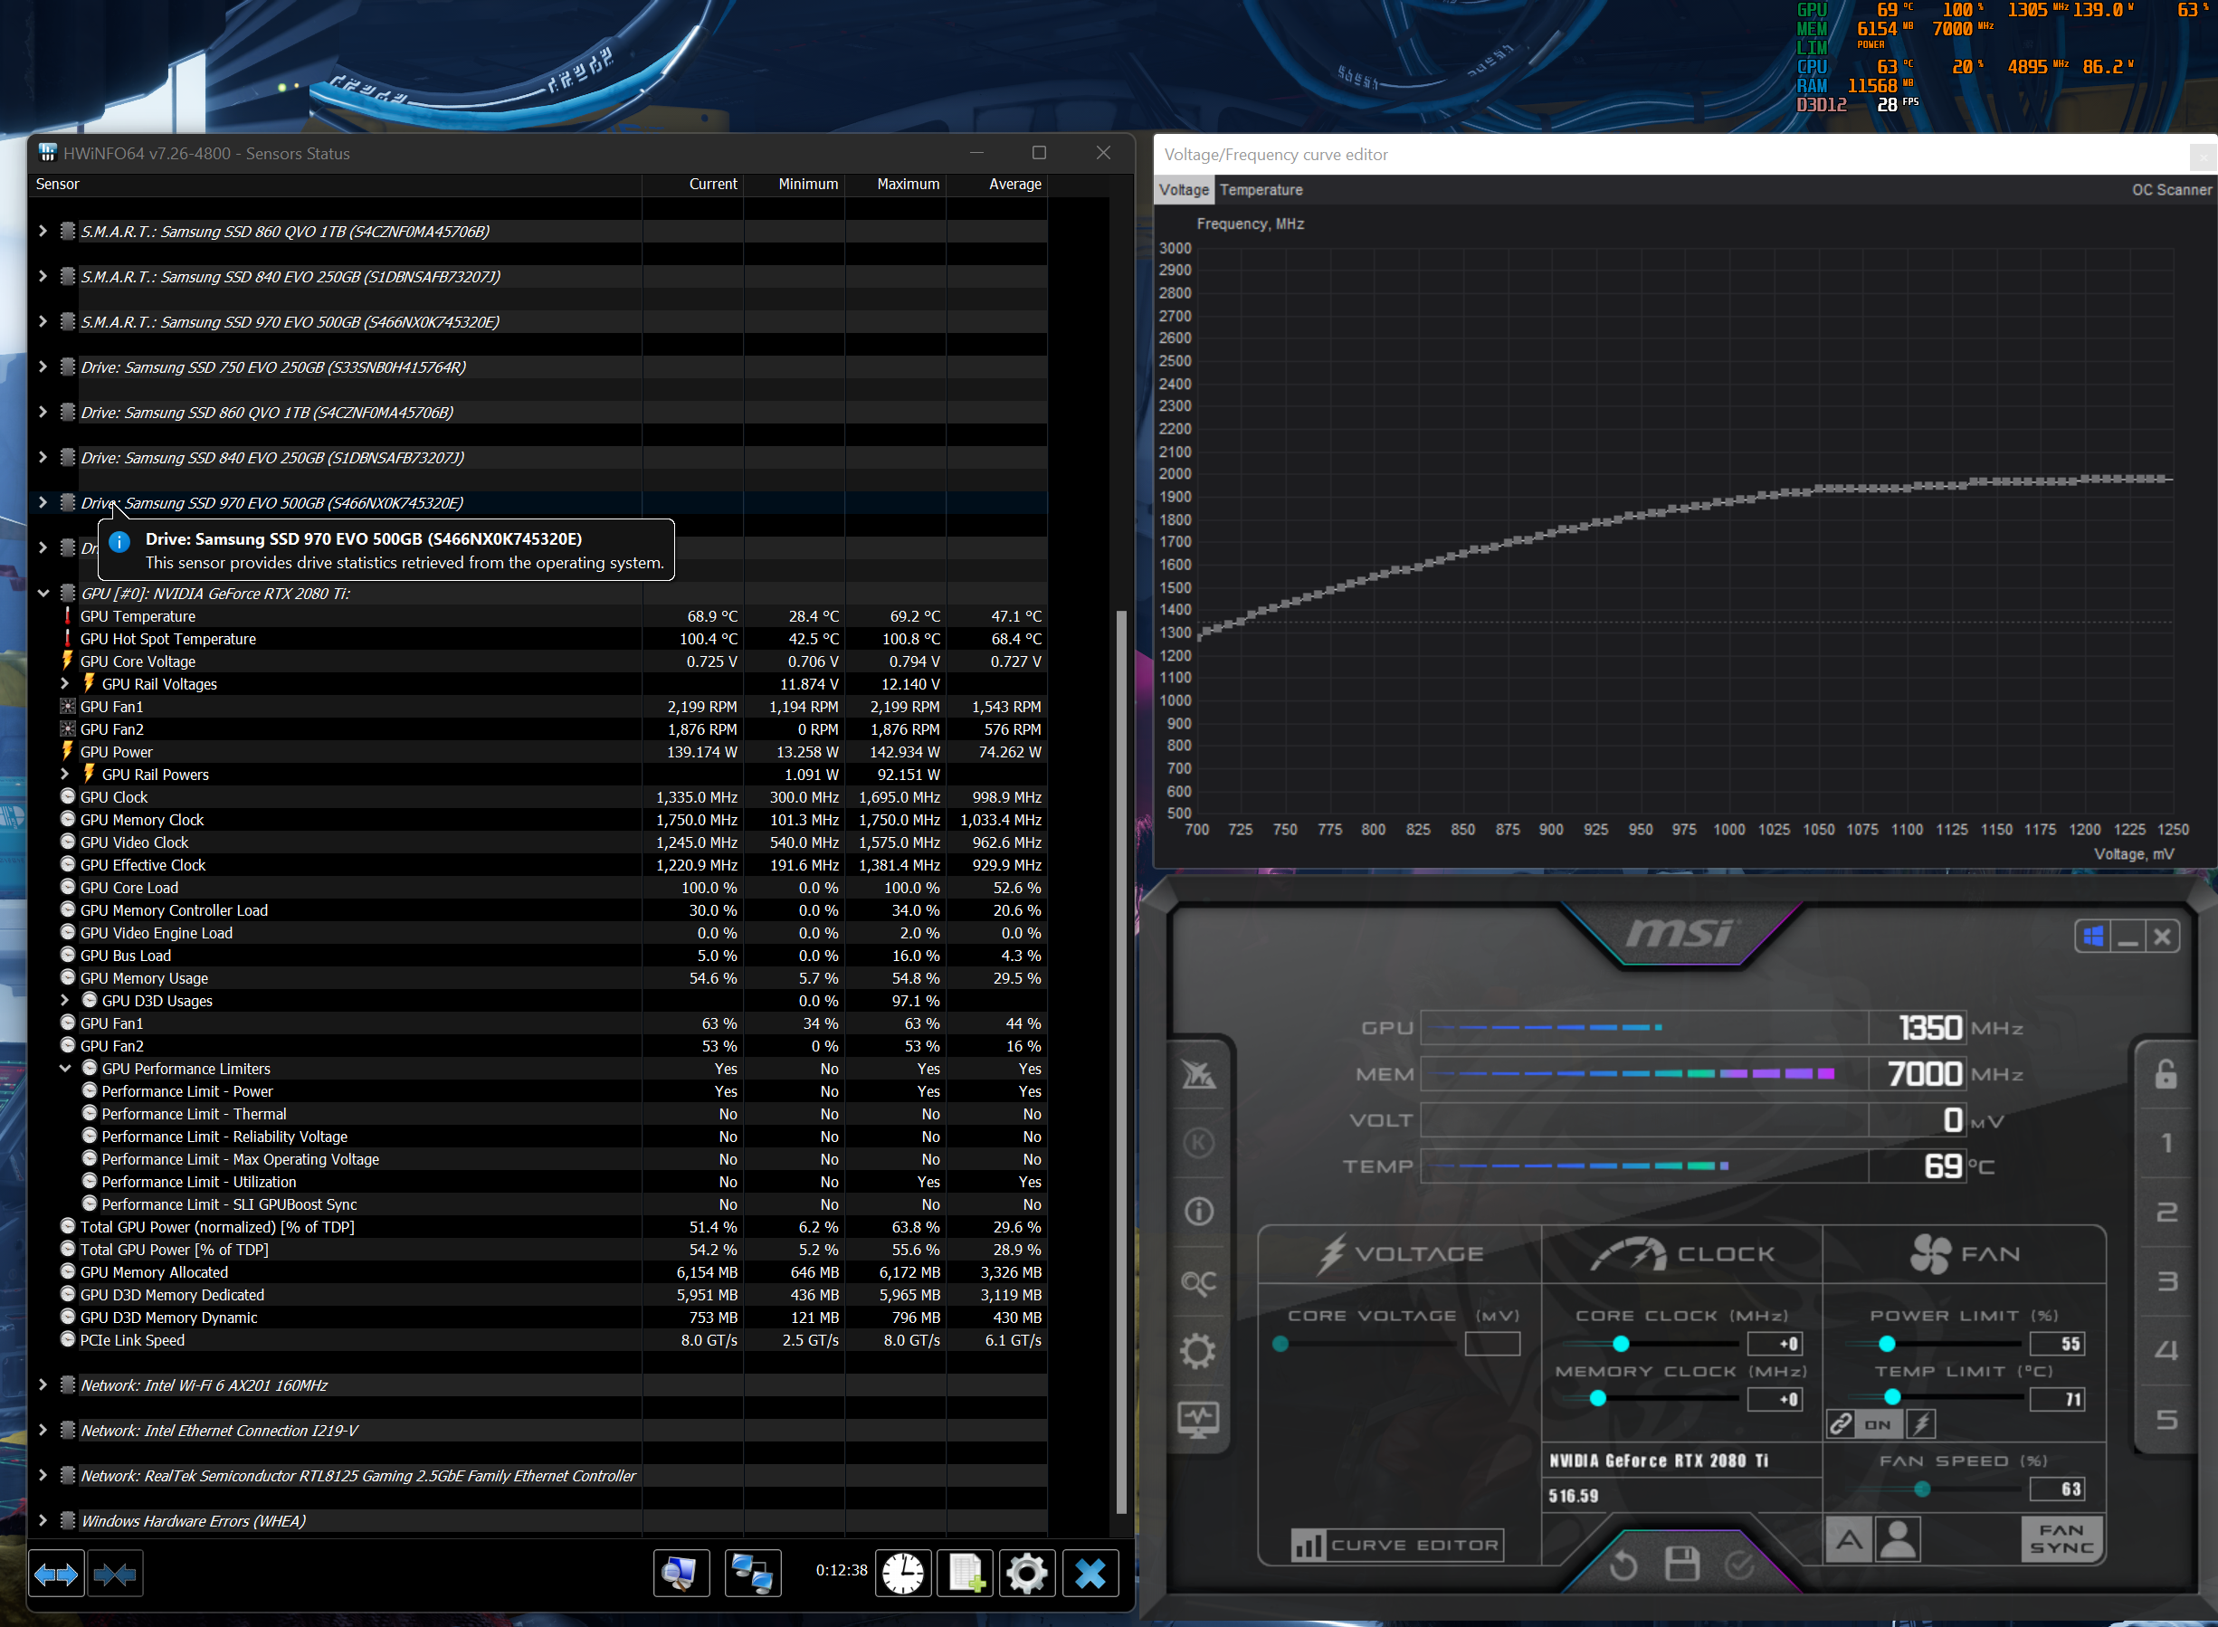2218x1627 pixels.
Task: Toggle the power and temp limit link button
Action: click(1841, 1424)
